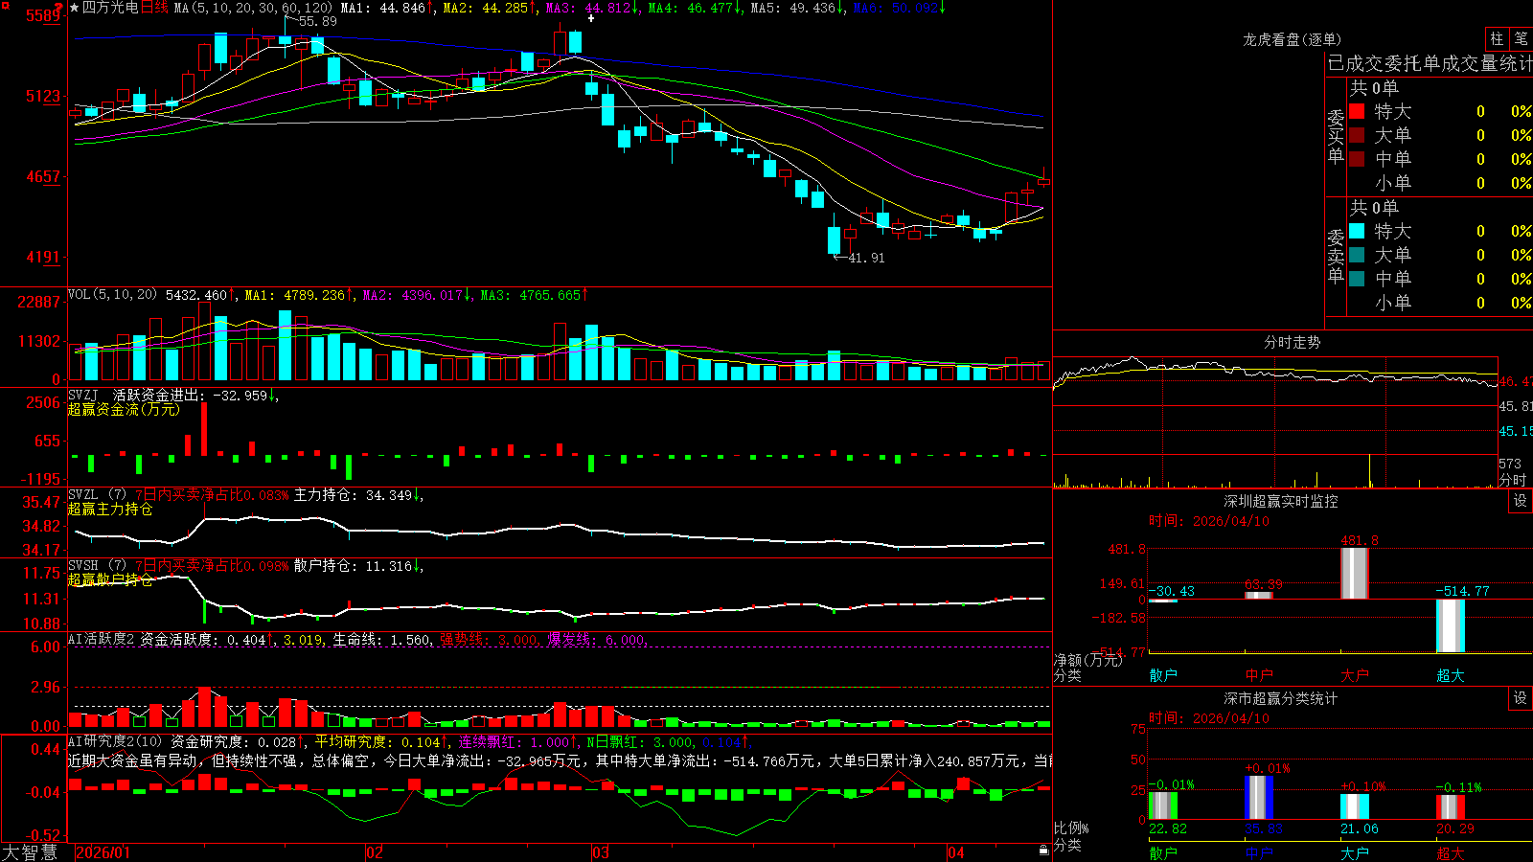Select the 02 month marker on the date axis
Screen dimensions: 1533x862
pos(375,852)
